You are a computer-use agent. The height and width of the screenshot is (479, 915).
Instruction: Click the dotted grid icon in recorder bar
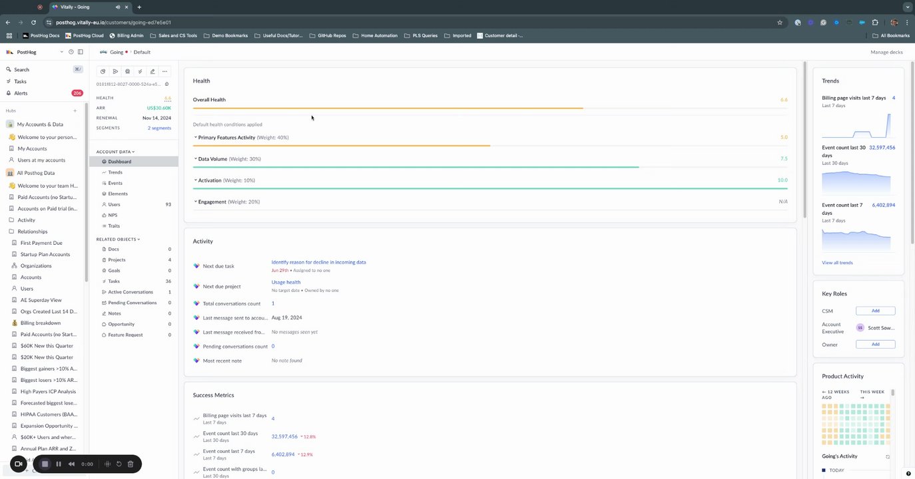pos(108,464)
